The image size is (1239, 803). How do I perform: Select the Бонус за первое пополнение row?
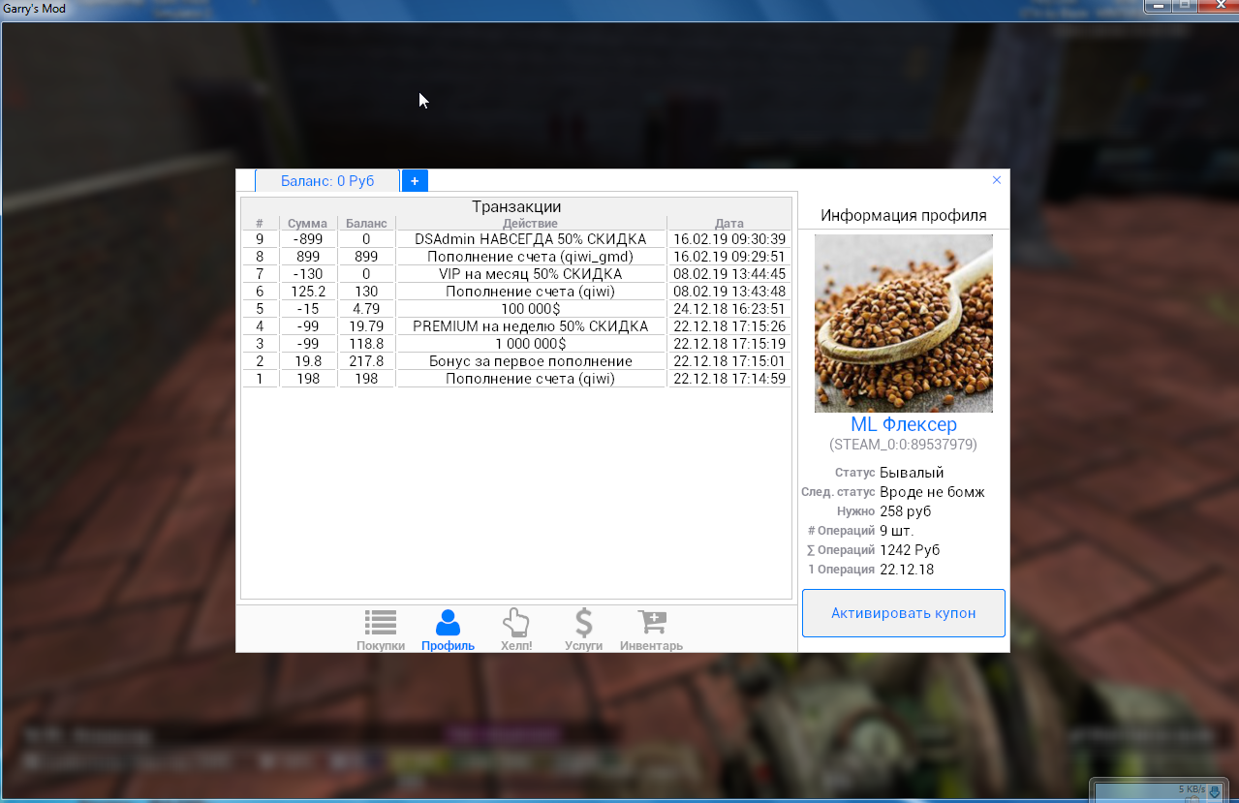click(530, 361)
